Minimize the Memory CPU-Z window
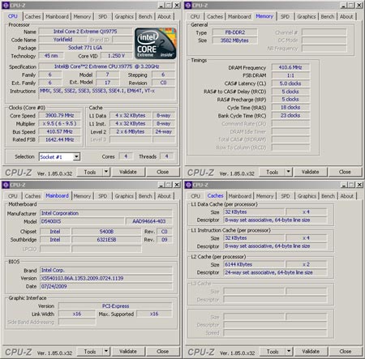 point(343,5)
